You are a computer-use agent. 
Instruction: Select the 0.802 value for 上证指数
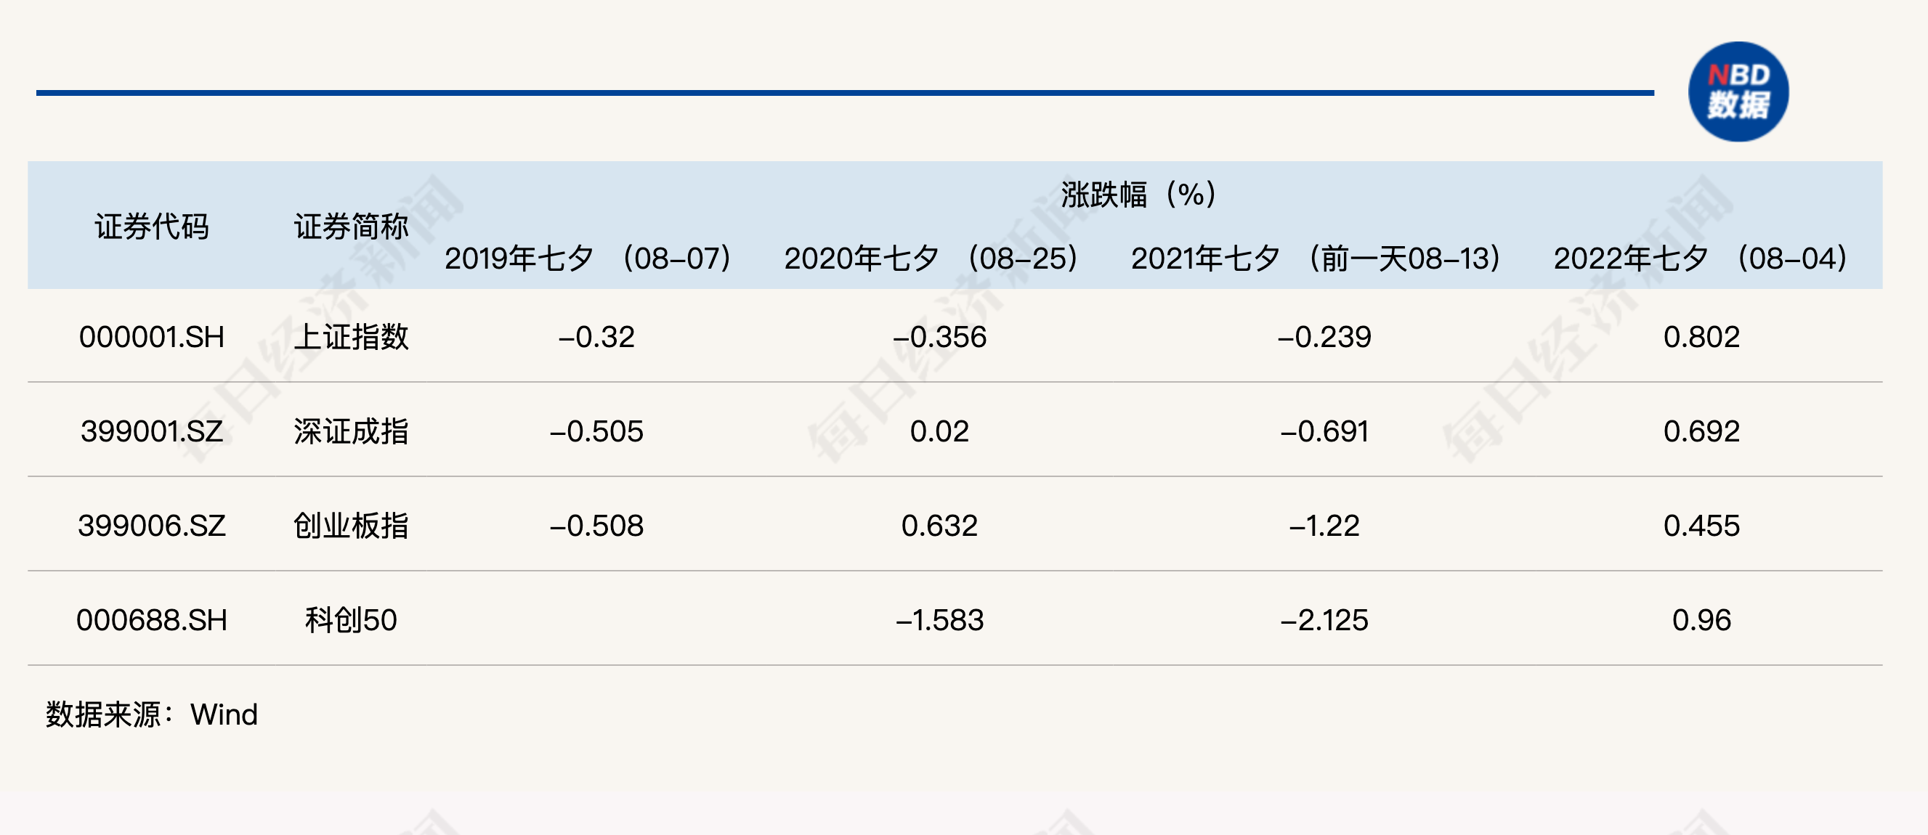[x=1701, y=337]
